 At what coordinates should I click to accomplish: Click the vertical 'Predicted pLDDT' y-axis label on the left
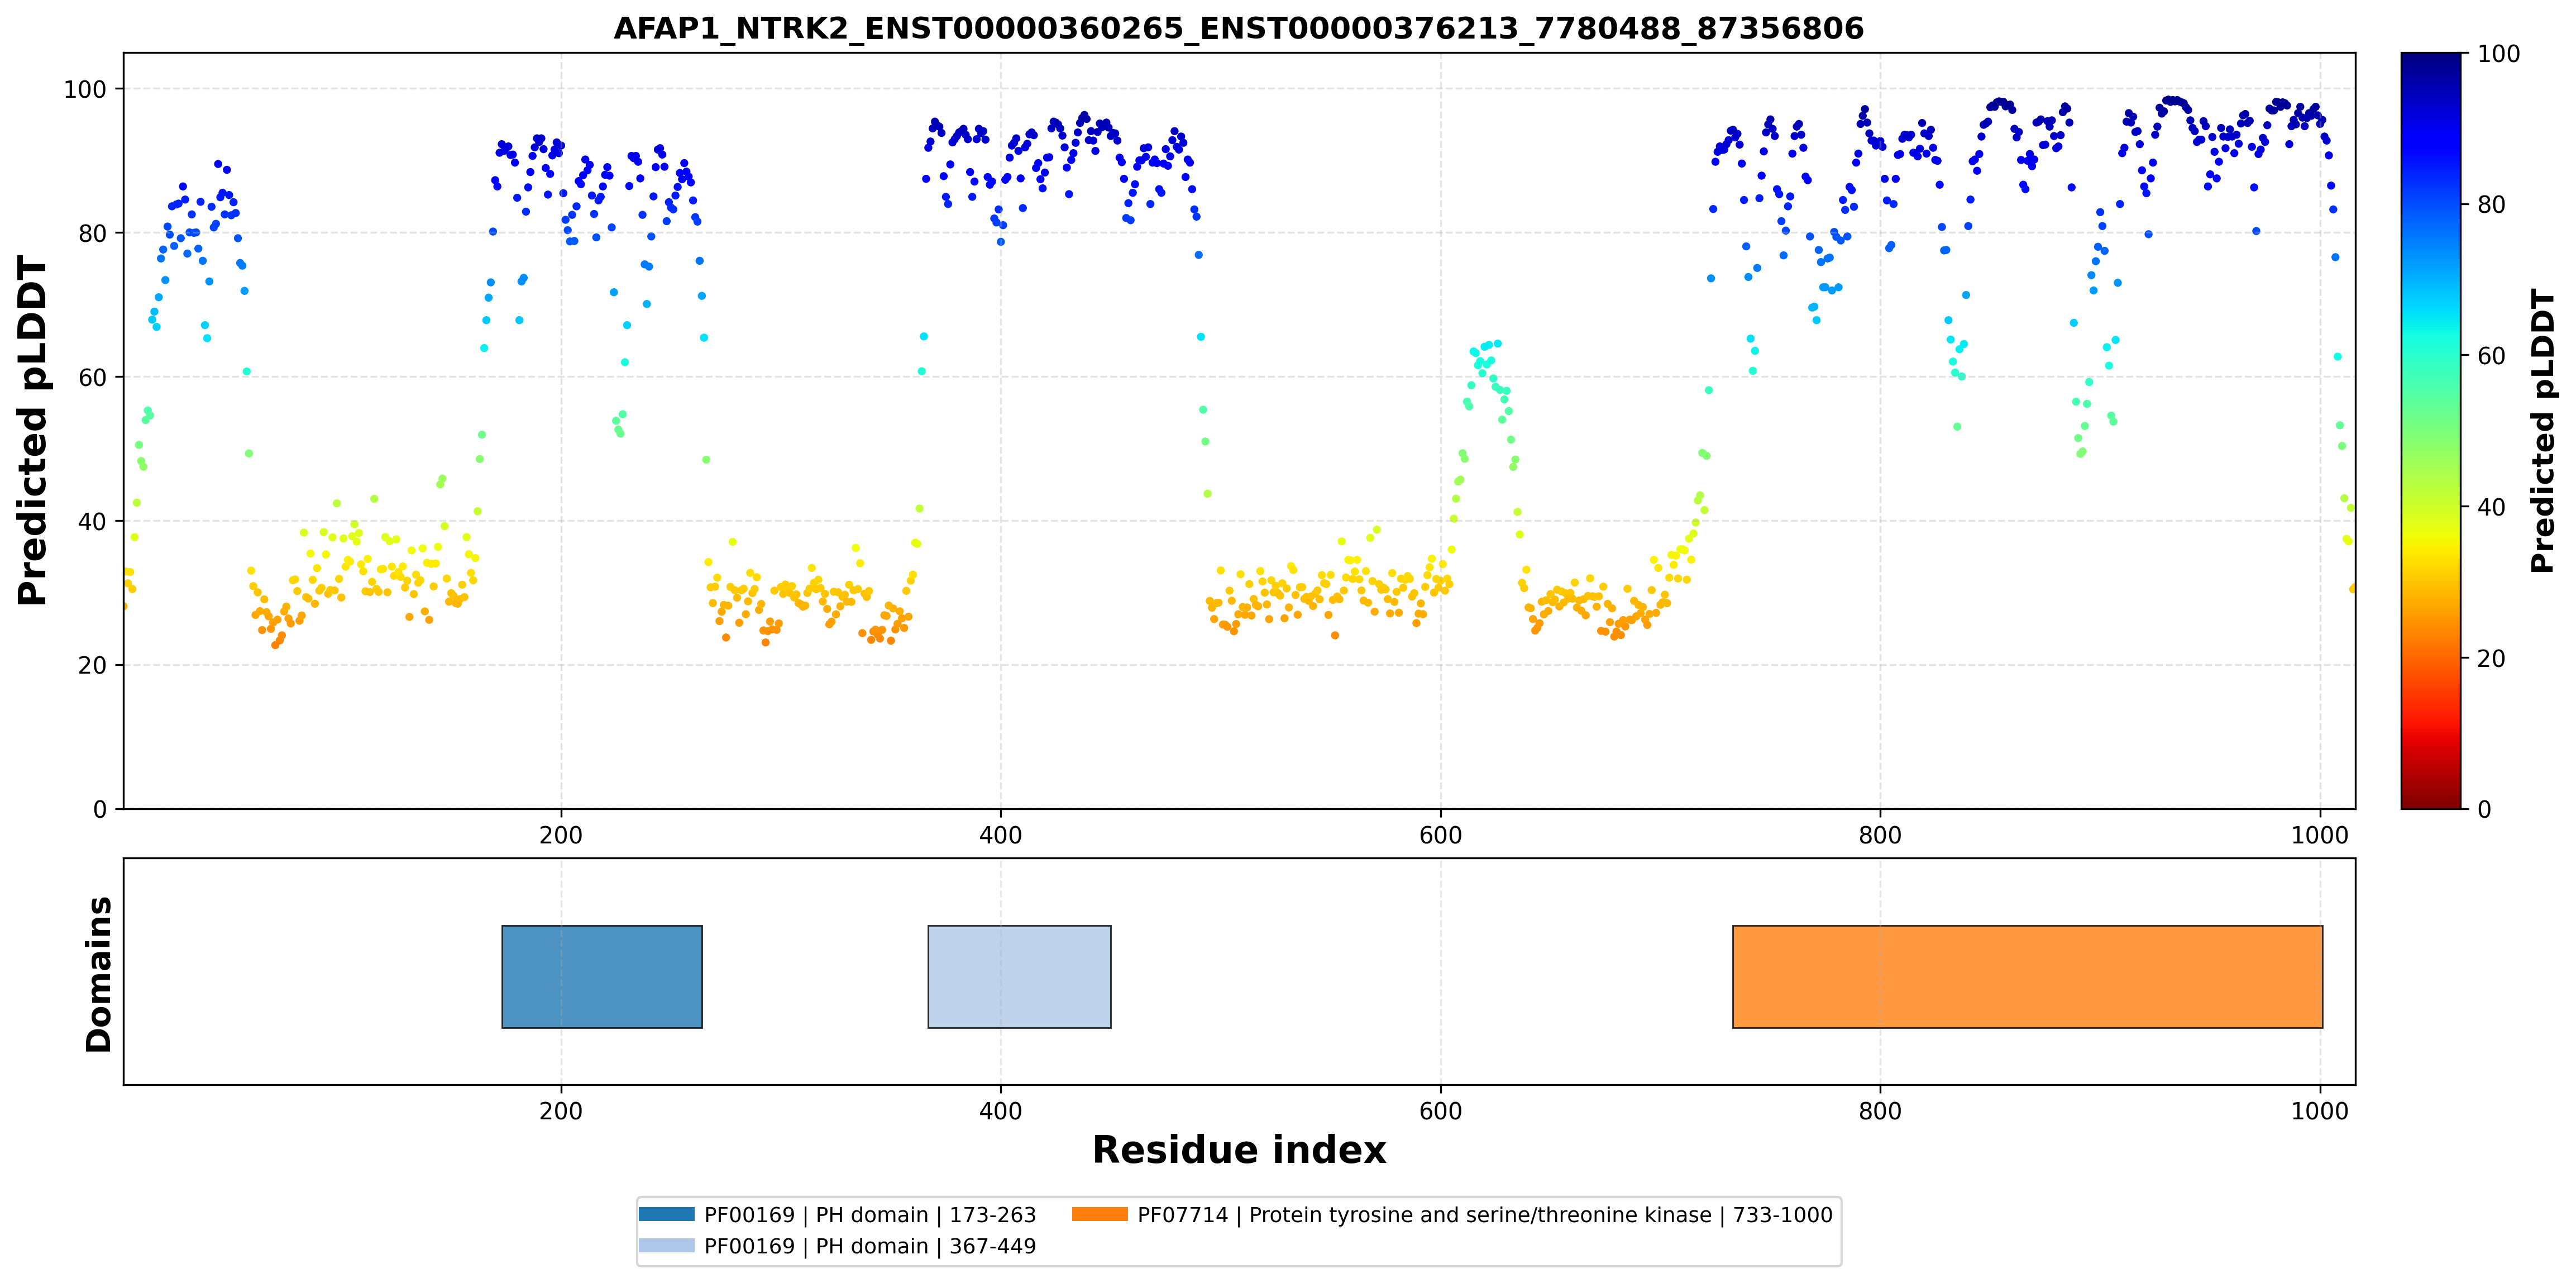coord(32,431)
